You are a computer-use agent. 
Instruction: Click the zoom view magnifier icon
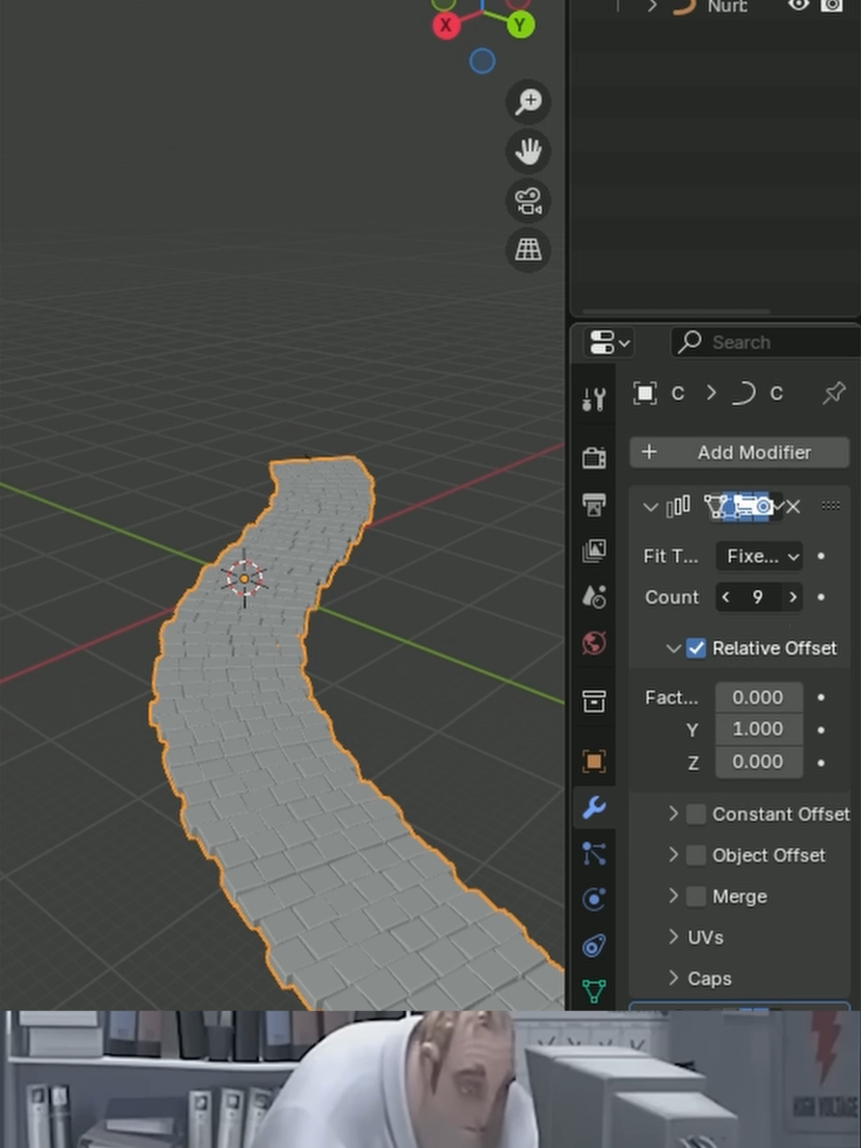click(x=528, y=102)
